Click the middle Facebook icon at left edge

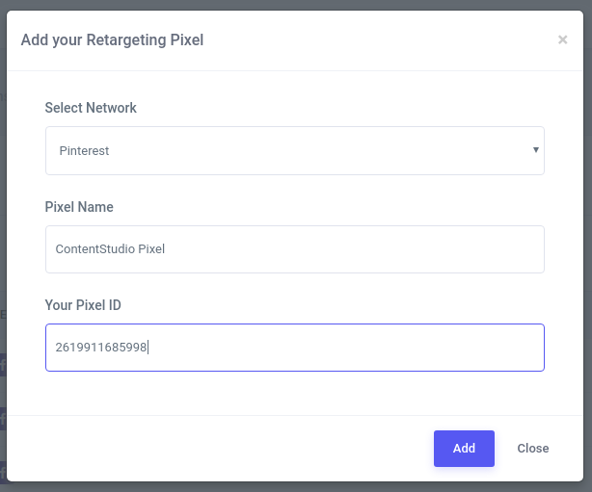coord(3,418)
